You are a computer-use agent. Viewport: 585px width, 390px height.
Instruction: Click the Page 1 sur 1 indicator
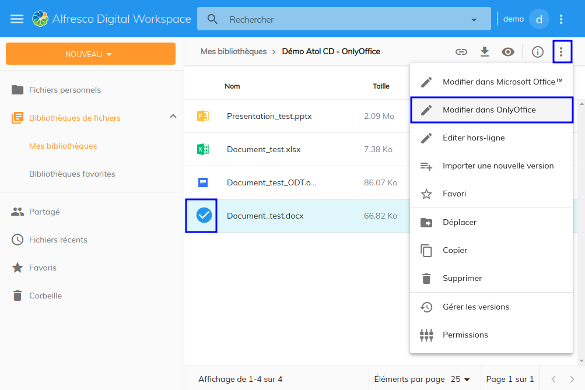pyautogui.click(x=510, y=379)
